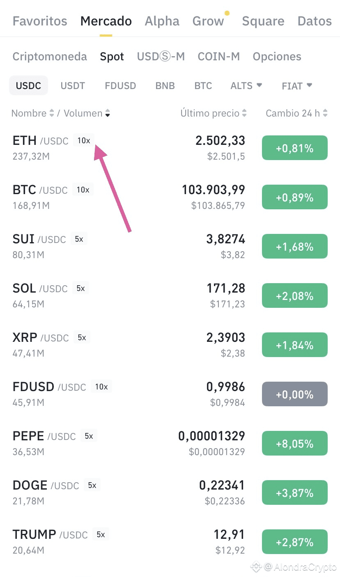This screenshot has height=577, width=340.
Task: Open the SOL/USDC pair row
Action: point(170,295)
